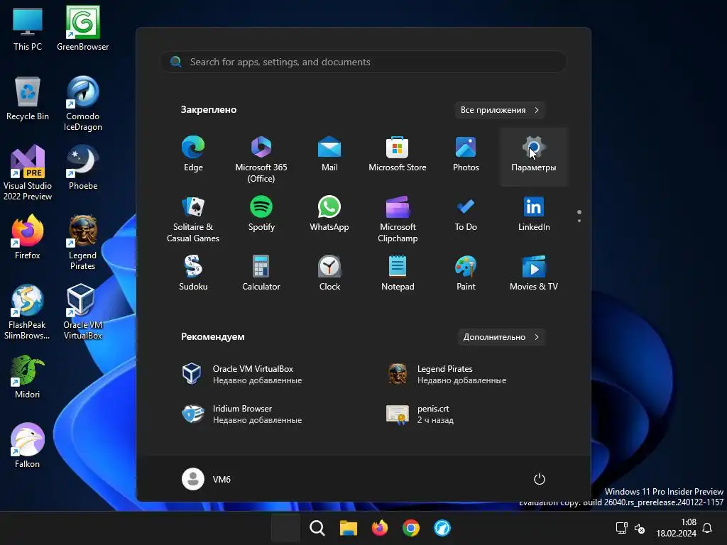Image resolution: width=727 pixels, height=545 pixels.
Task: Open Edge from pinned apps
Action: [x=193, y=155]
